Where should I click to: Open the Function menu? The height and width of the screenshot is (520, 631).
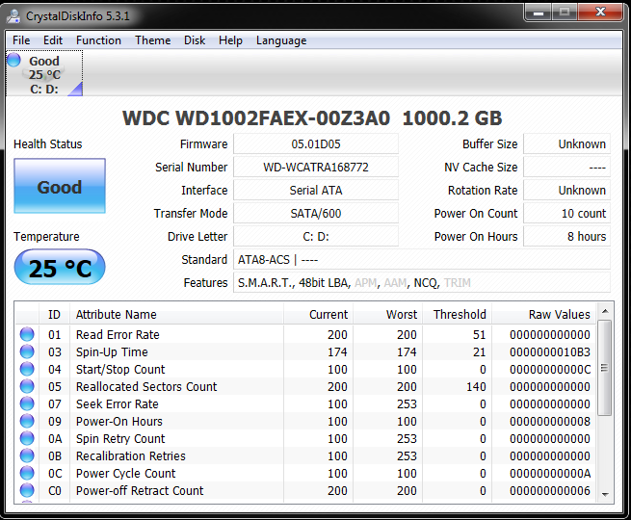(x=98, y=40)
